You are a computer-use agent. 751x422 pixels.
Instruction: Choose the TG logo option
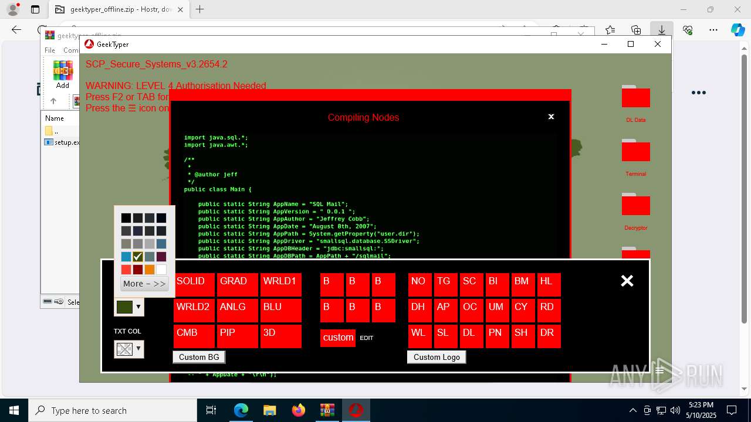[446, 285]
